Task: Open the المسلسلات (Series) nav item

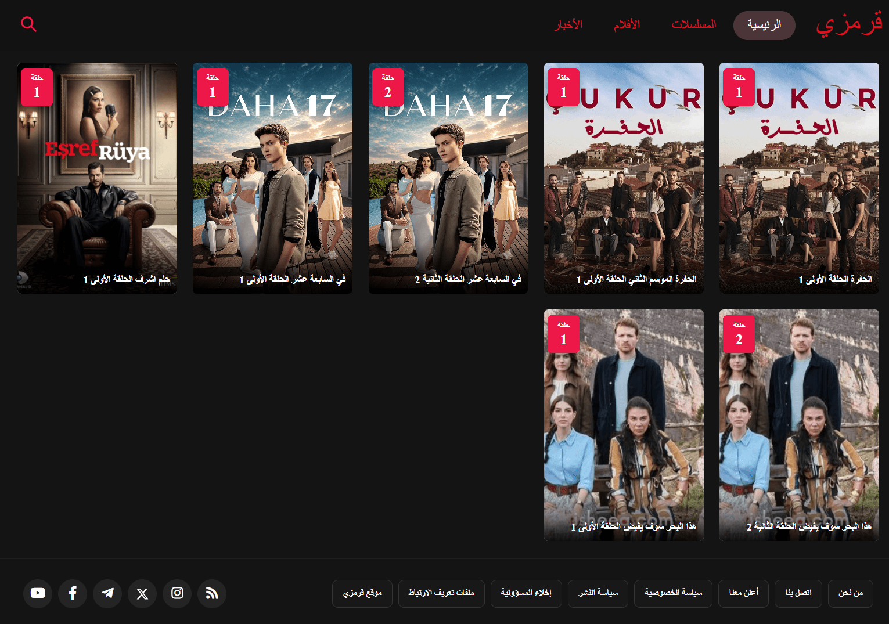Action: [x=694, y=25]
